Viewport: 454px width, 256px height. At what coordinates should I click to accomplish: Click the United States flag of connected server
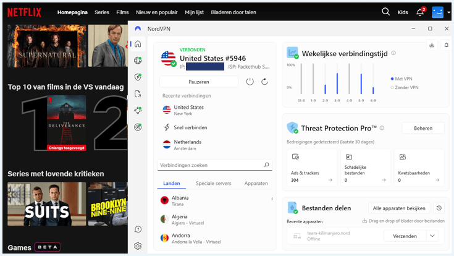click(x=168, y=59)
